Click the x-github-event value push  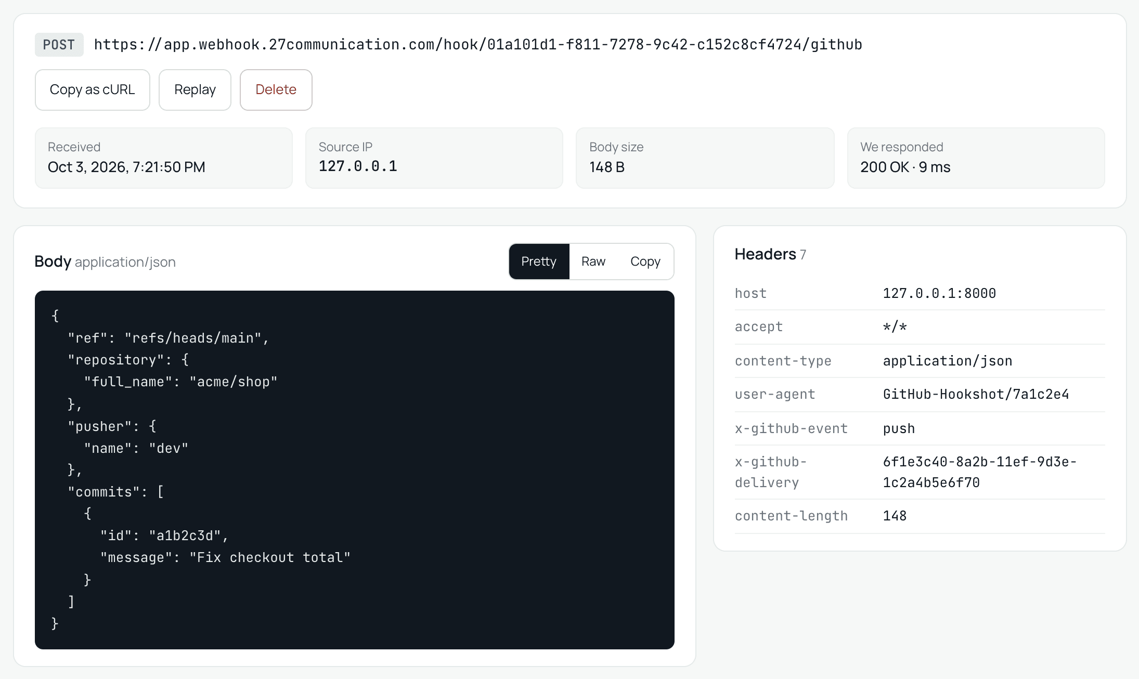[x=899, y=428]
